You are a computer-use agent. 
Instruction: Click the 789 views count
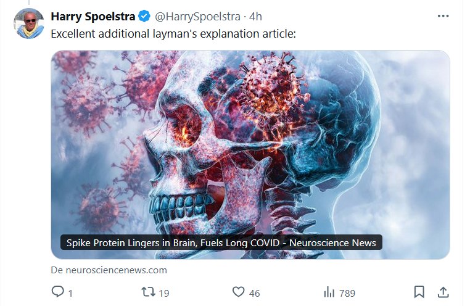coord(346,293)
